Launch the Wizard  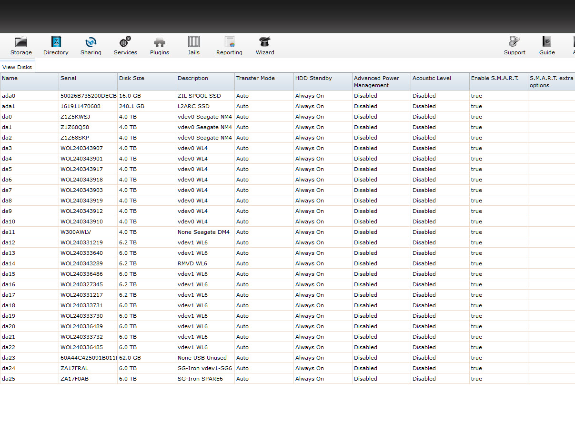[x=265, y=46]
